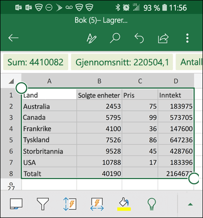Image resolution: width=203 pixels, height=218 pixels.
Task: Select the Tyskland cell
Action: (x=49, y=140)
